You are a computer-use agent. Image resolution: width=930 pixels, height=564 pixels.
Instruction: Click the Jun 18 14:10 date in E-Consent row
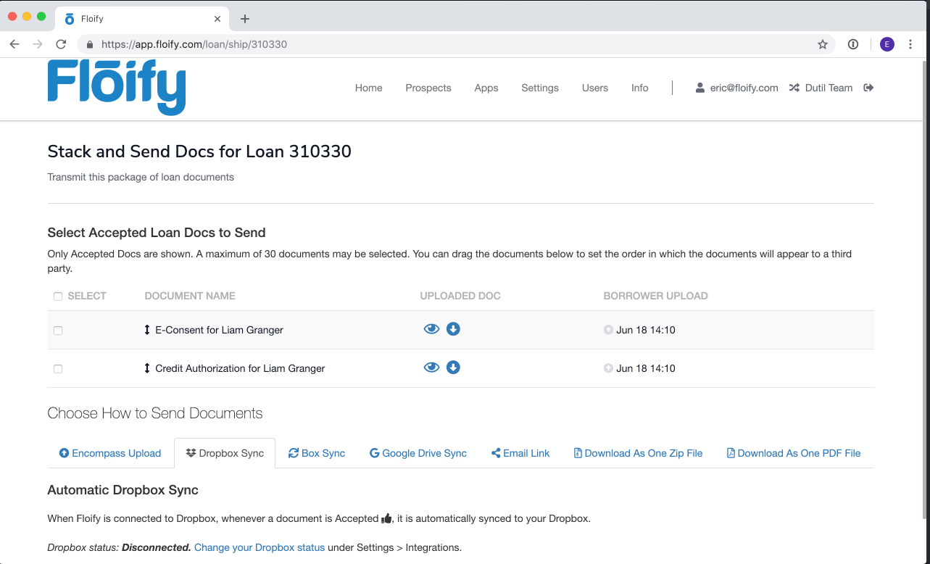(646, 330)
